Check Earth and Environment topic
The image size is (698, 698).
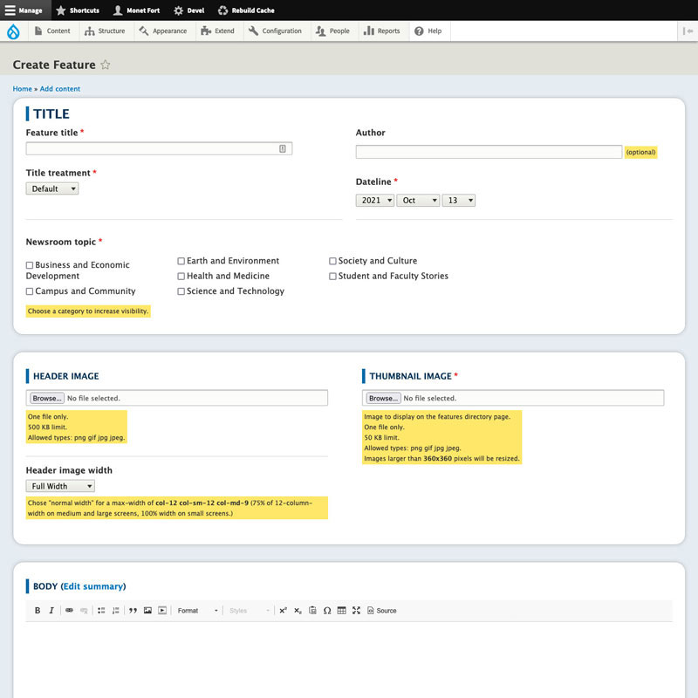pyautogui.click(x=181, y=261)
